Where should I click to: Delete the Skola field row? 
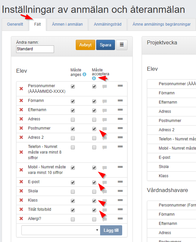point(21,191)
